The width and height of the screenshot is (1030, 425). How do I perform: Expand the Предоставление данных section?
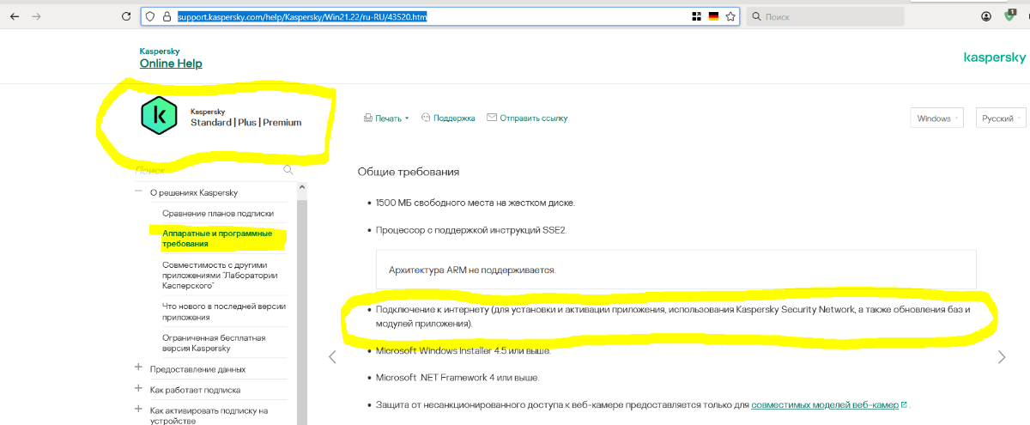click(x=138, y=368)
